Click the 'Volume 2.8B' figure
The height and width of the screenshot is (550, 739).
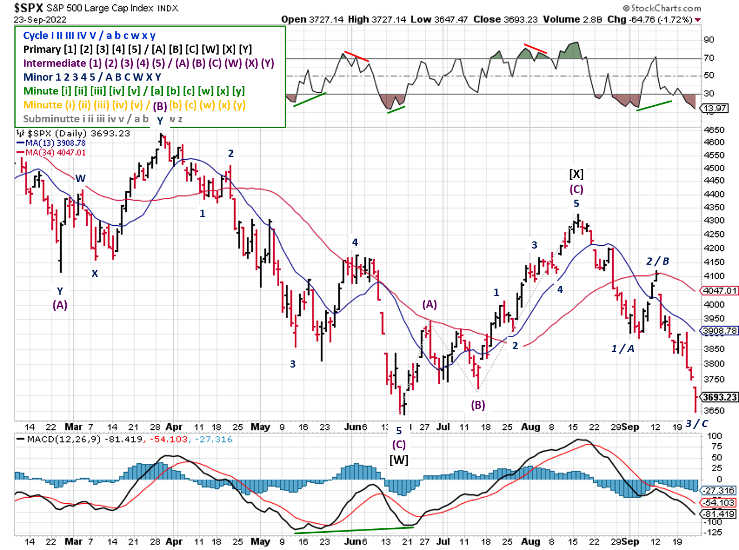click(572, 19)
